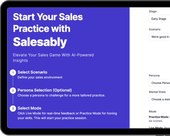Image resolution: width=170 pixels, height=136 pixels.
Task: Open the Early Stage dropdown
Action: 159,19
